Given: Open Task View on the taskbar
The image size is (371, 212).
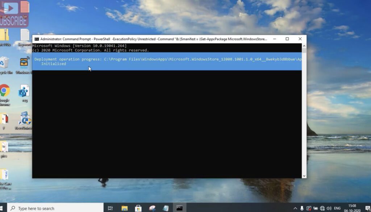Looking at the screenshot, I should click(x=111, y=208).
